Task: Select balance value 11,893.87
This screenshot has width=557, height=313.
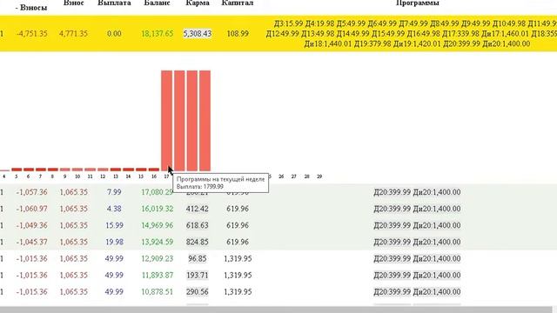Action: (x=157, y=276)
